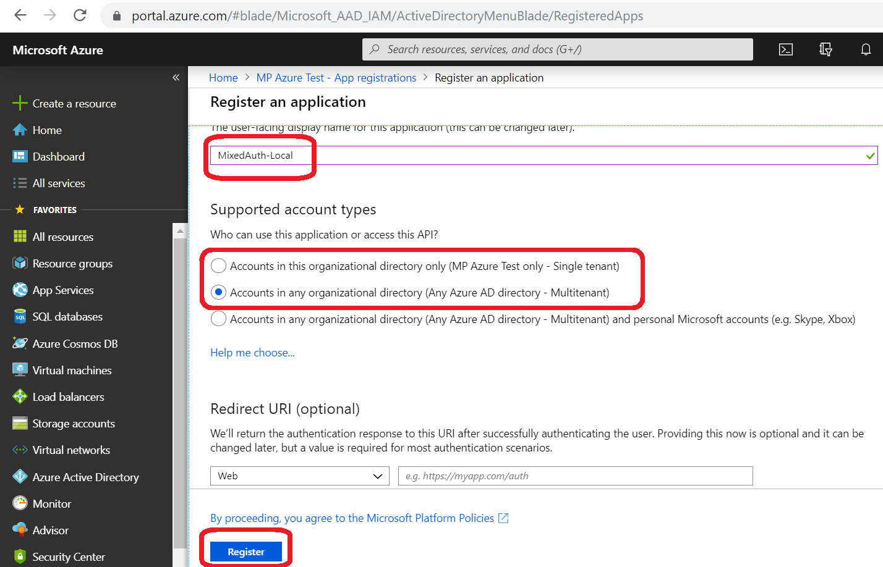Select the Single tenant account option
The image size is (883, 567).
point(219,266)
